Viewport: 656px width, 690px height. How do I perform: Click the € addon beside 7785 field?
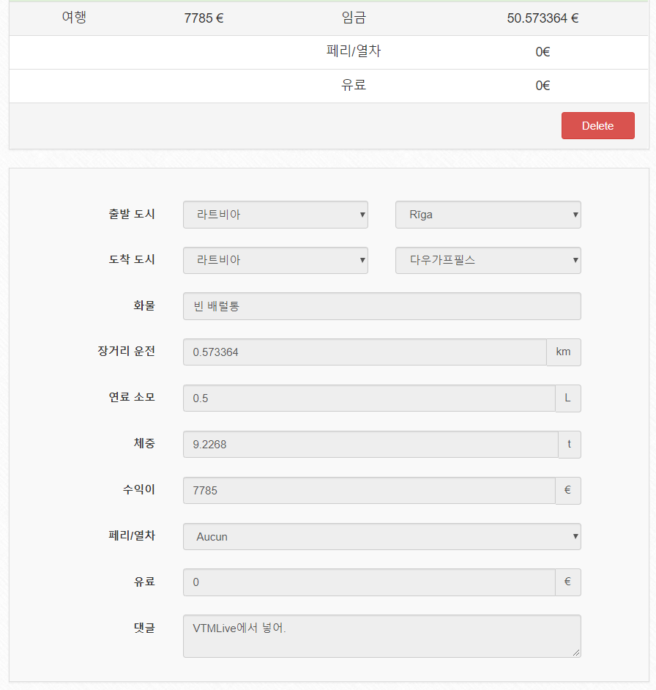(x=568, y=490)
